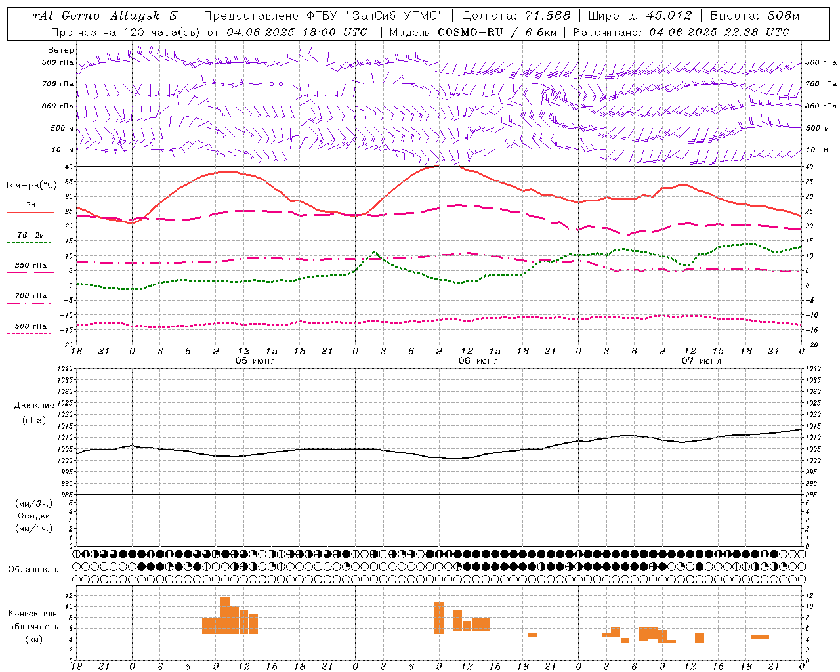This screenshot has width=840, height=672.
Task: Click the Конвективн. label
Action: (x=34, y=614)
